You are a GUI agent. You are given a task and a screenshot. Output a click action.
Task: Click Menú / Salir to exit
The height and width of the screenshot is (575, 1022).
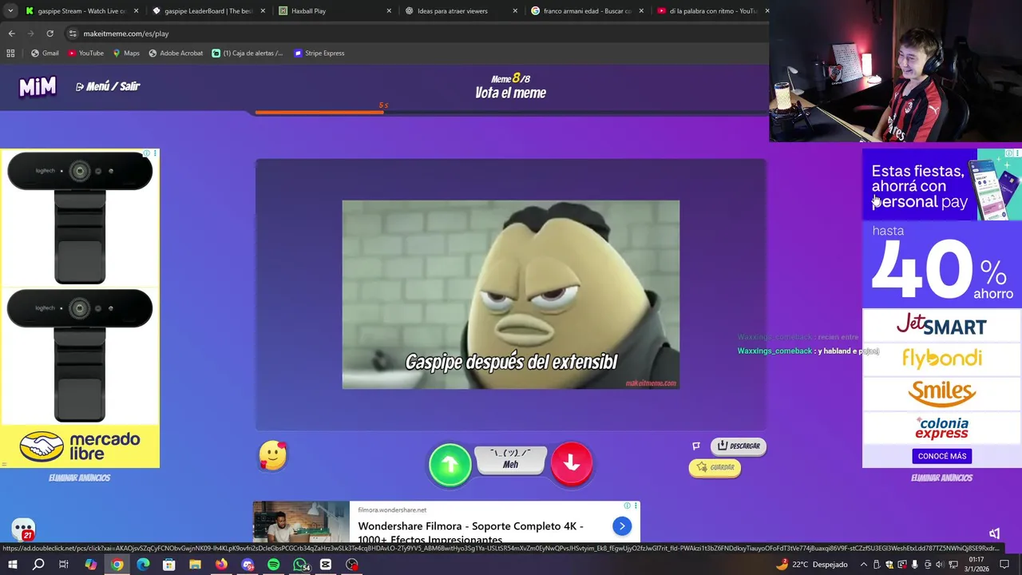coord(108,86)
